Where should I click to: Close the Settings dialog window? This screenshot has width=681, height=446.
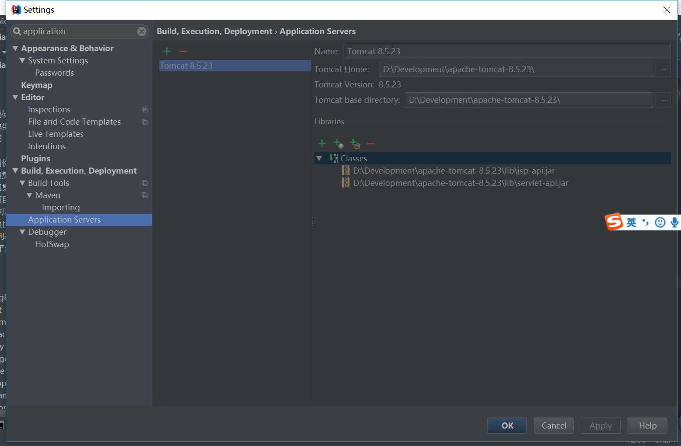[x=667, y=10]
